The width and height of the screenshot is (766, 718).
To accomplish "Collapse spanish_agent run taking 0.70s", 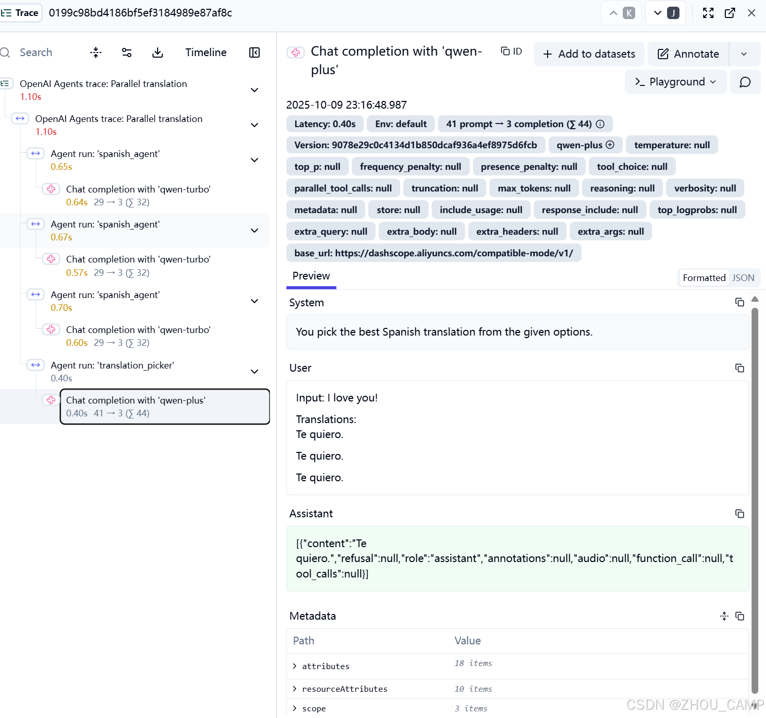I will (x=254, y=301).
